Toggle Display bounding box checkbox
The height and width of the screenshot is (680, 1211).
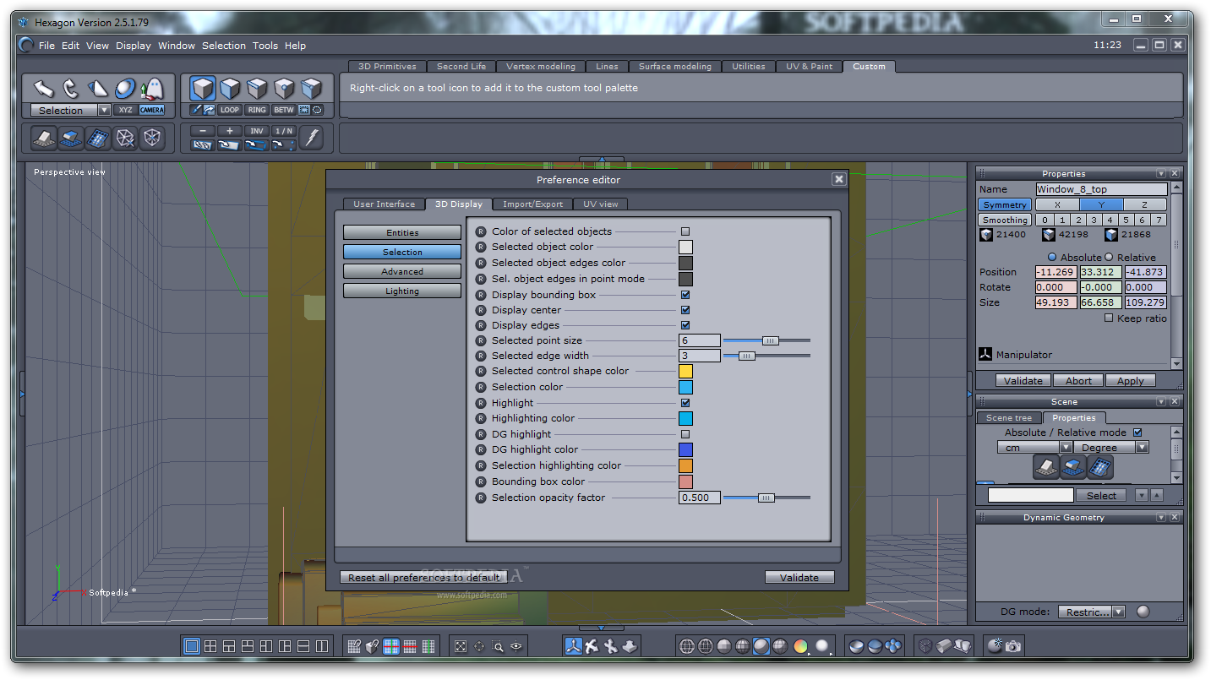685,295
